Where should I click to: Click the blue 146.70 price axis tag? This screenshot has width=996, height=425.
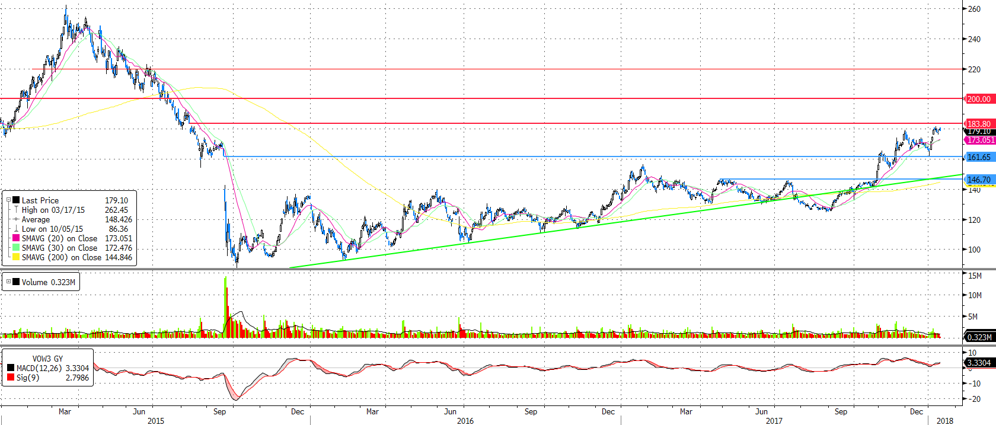[x=979, y=179]
